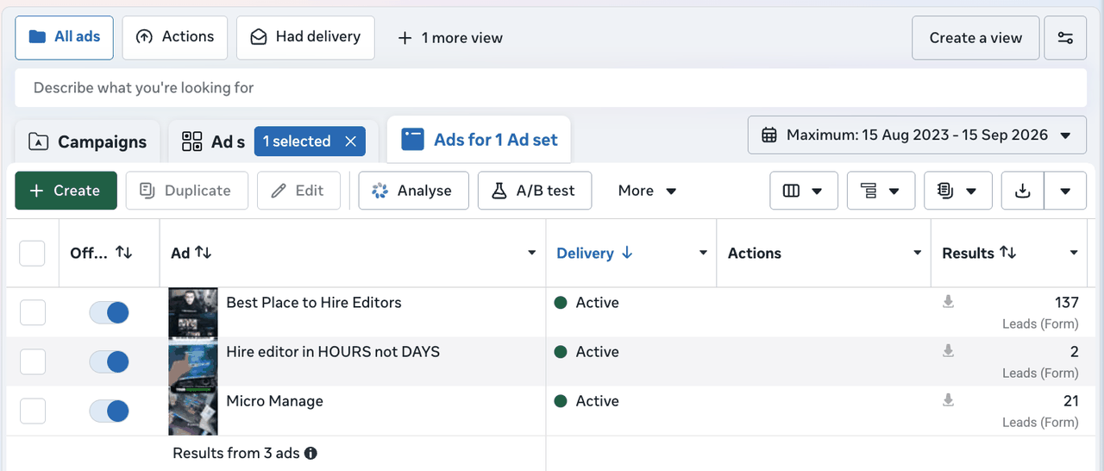Click the A/B test button

click(535, 191)
